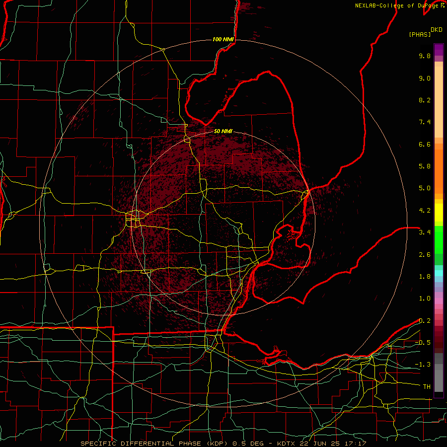447x447 pixels.
Task: Pick the light peach segment of the color bar
Action: [439, 103]
